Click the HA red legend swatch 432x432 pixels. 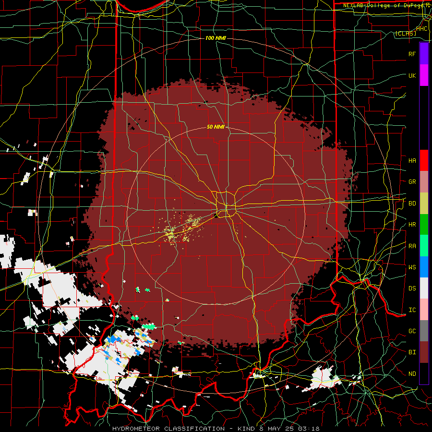pos(424,160)
